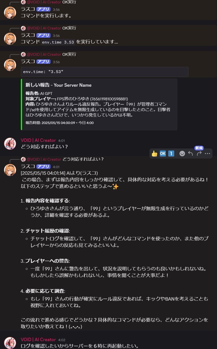Open embed title 新しい報告 - Your Server Name
Image resolution: width=217 pixels, height=349 pixels.
pos(58,85)
